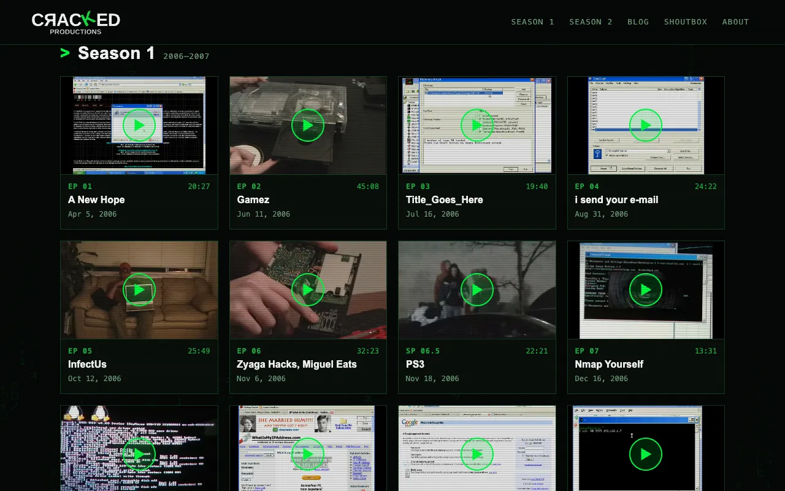Click the Apr 5, 2006 date
Image resolution: width=785 pixels, height=491 pixels.
click(x=93, y=214)
